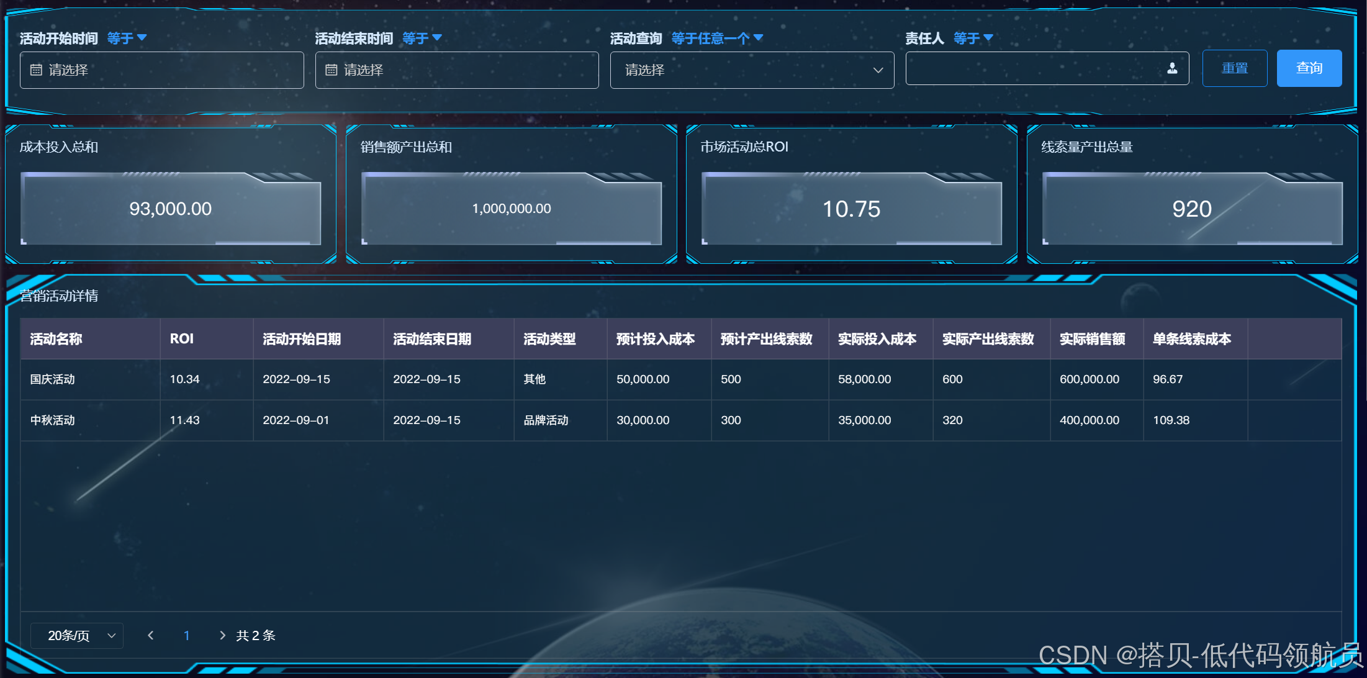Click calendar icon in 活动结束时间 field
1367x678 pixels.
coord(332,70)
